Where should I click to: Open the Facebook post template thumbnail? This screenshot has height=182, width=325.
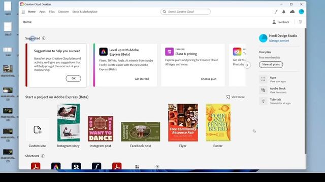pos(141,131)
